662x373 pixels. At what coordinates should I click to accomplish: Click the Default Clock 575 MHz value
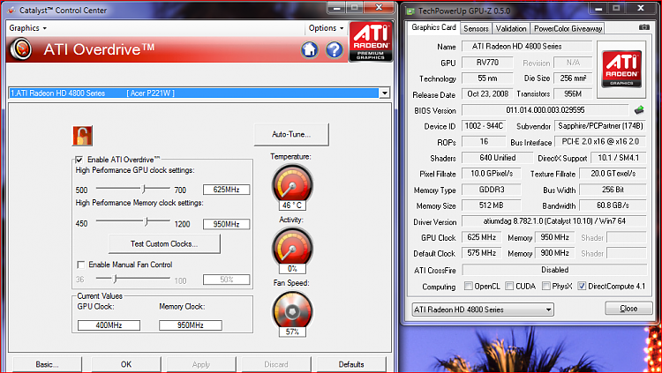pyautogui.click(x=481, y=253)
